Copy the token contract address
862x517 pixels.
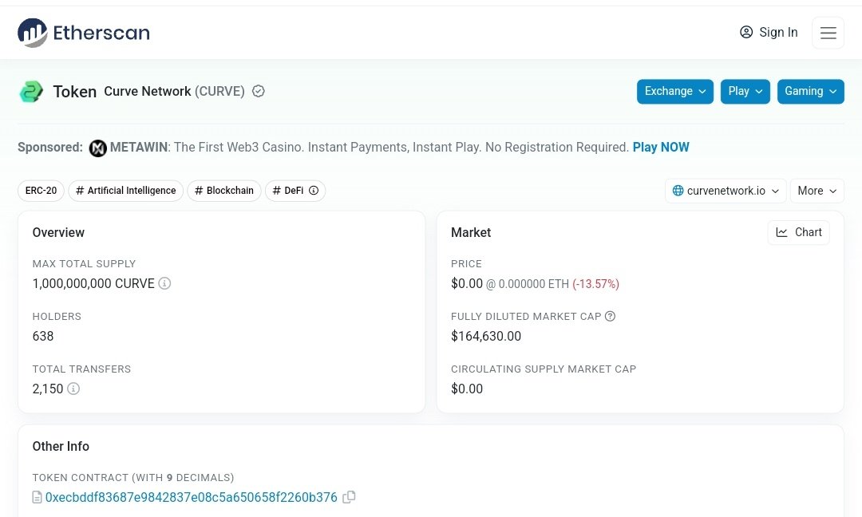[x=349, y=497]
